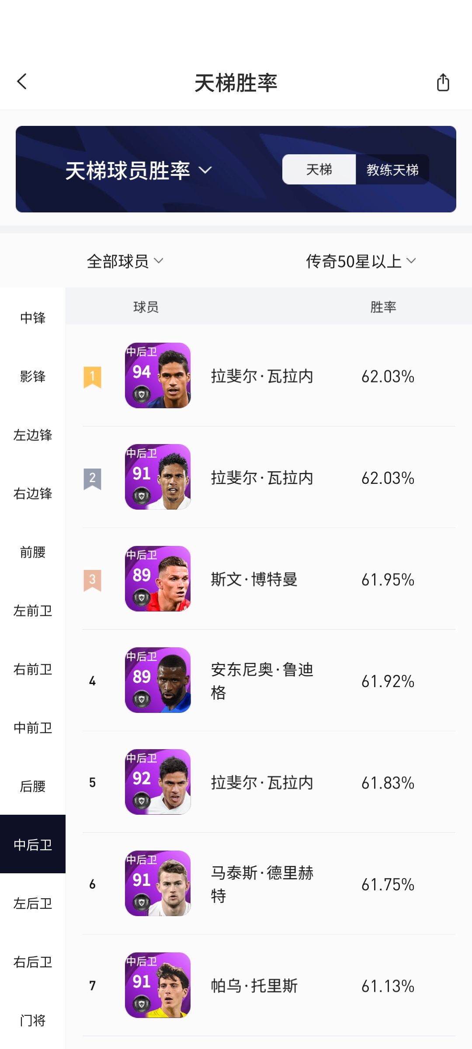Tap the share icon in header
The width and height of the screenshot is (472, 1049).
tap(443, 82)
